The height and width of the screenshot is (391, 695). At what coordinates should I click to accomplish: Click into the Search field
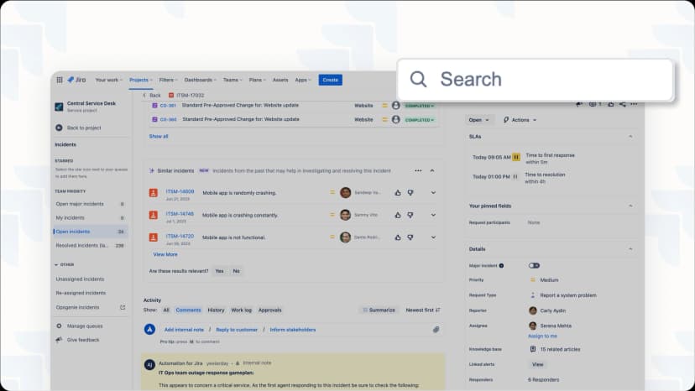pos(536,80)
